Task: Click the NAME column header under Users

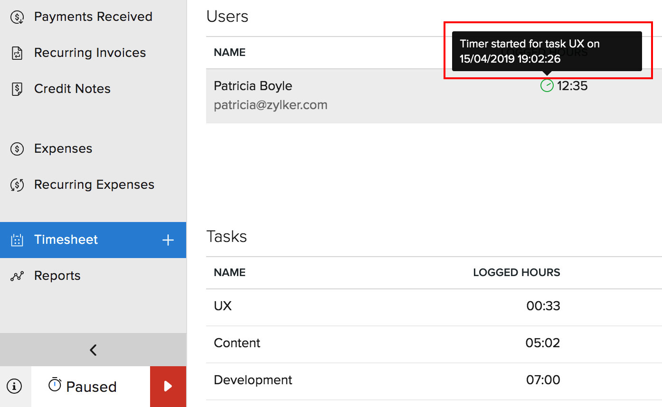Action: point(229,52)
